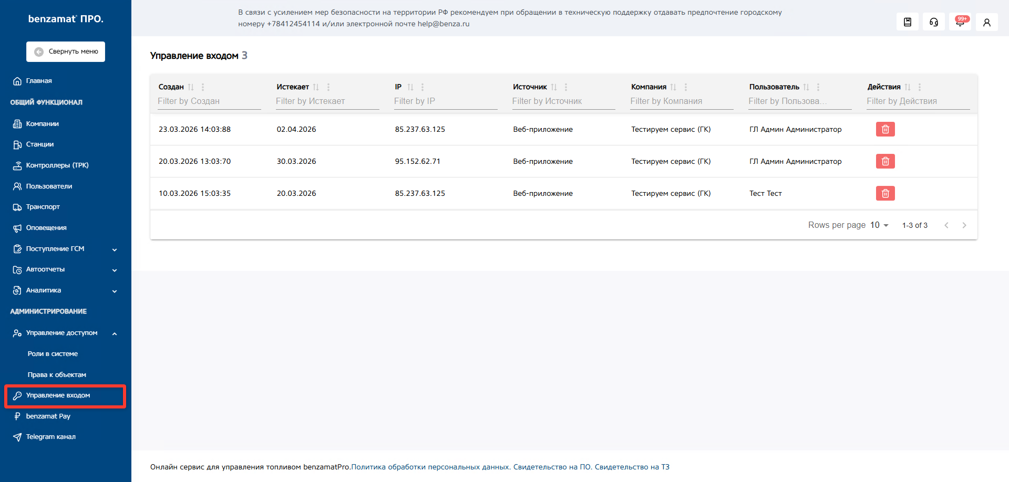Go to next table page
Image resolution: width=1009 pixels, height=482 pixels.
(x=964, y=225)
